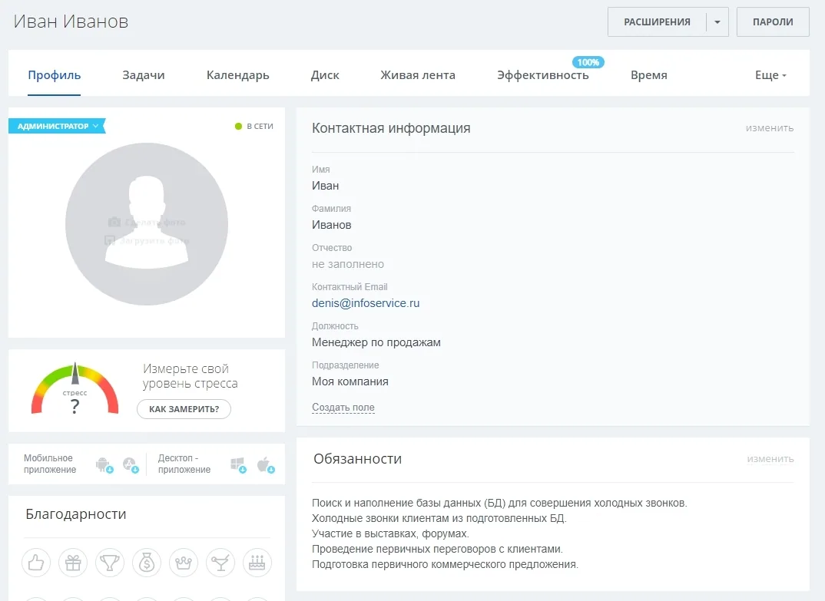Download the Windows desktop app icon

238,465
